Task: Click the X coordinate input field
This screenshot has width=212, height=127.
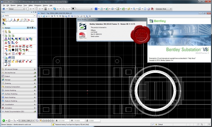Action: pos(64,121)
